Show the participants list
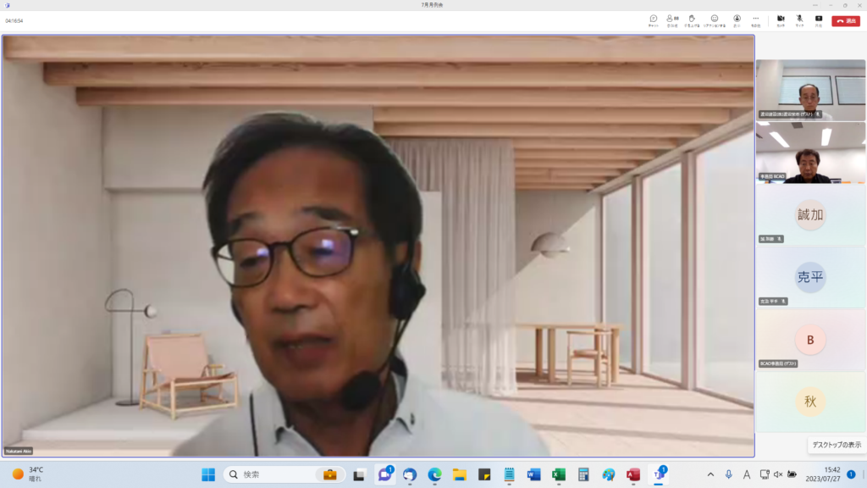 [x=672, y=21]
